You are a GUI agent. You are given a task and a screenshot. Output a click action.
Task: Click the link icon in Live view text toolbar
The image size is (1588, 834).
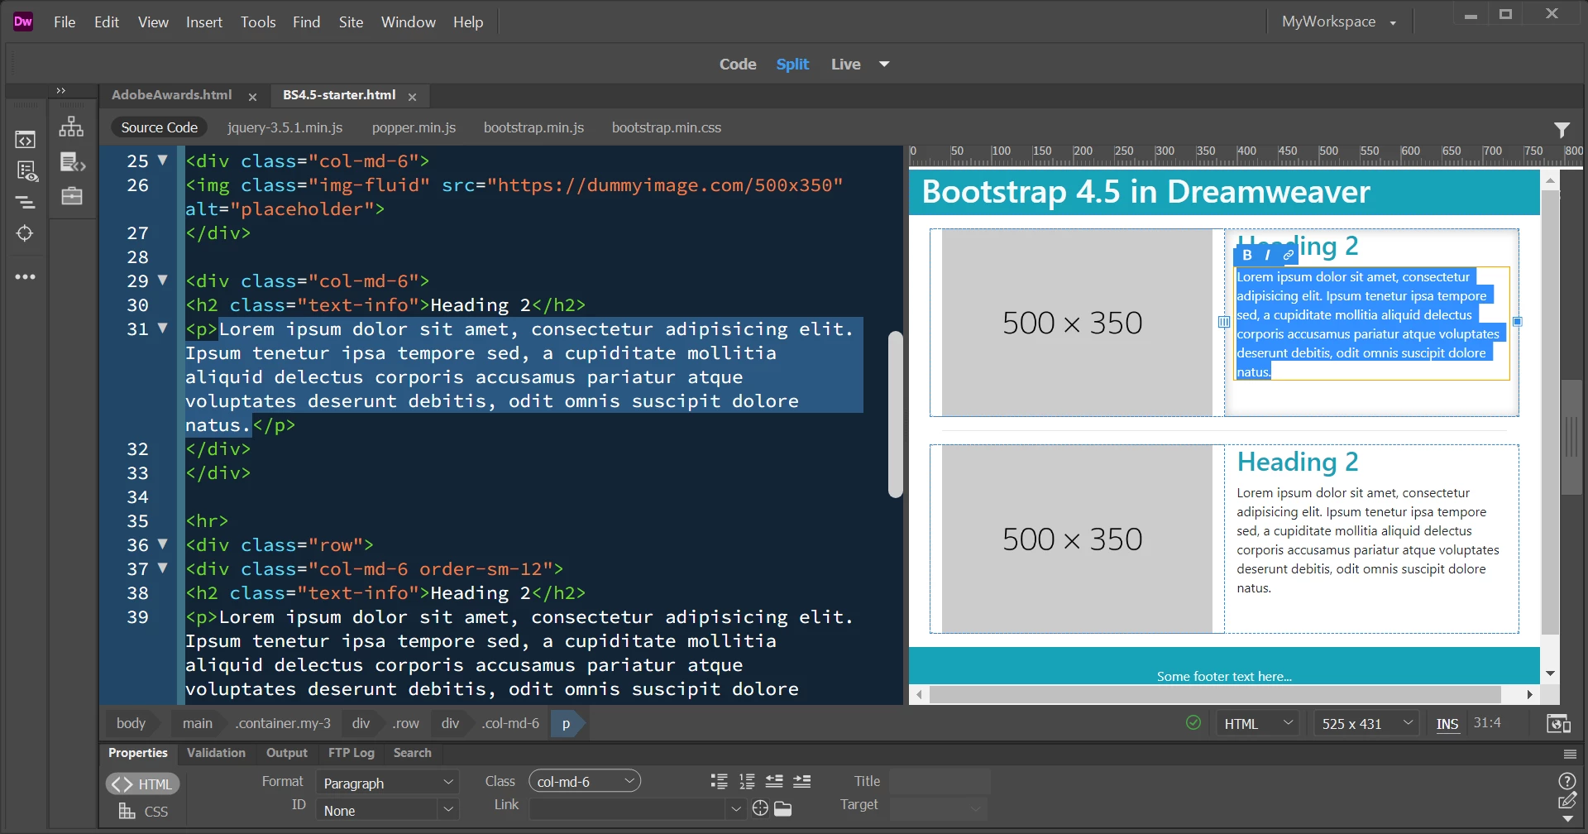(x=1289, y=255)
